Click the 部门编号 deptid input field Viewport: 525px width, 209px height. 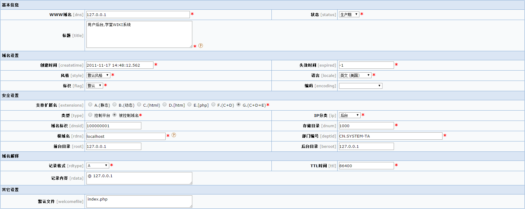coord(390,136)
